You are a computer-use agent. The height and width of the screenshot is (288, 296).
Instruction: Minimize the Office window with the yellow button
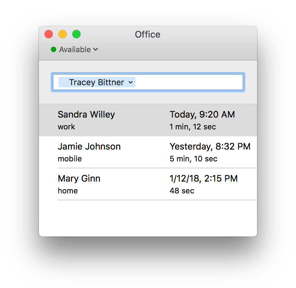tap(63, 34)
